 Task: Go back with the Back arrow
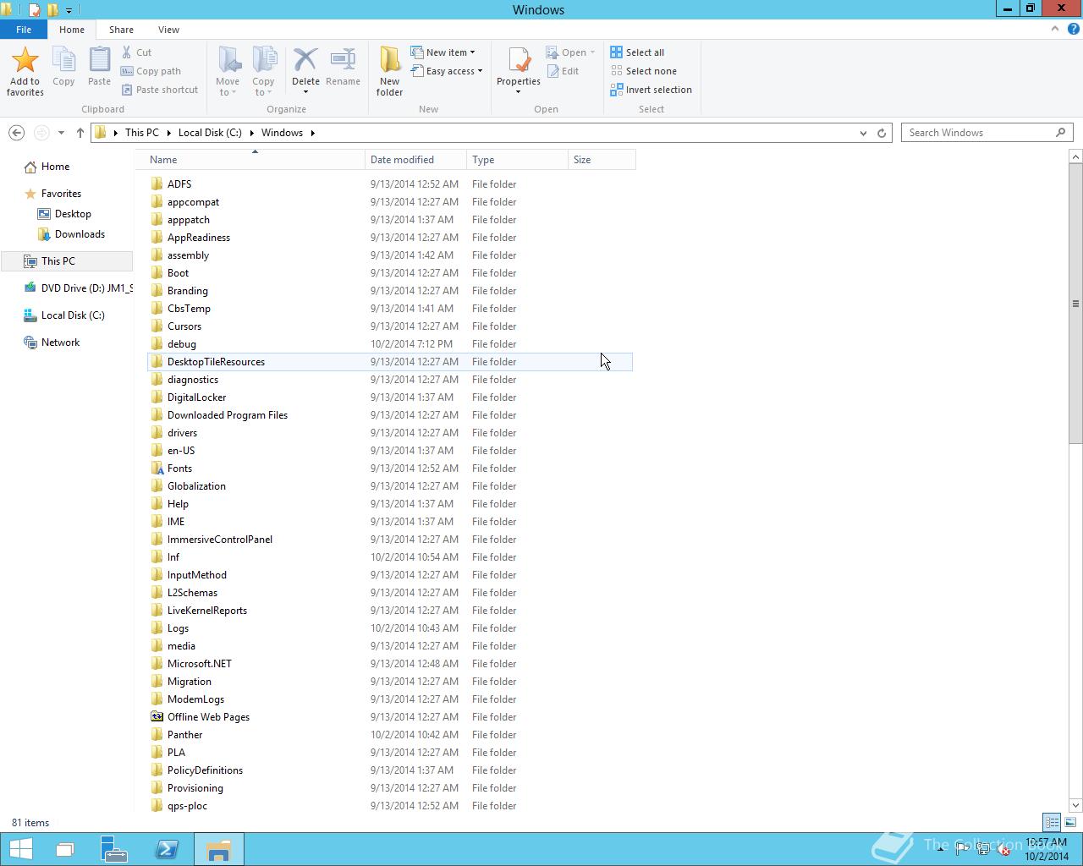16,133
